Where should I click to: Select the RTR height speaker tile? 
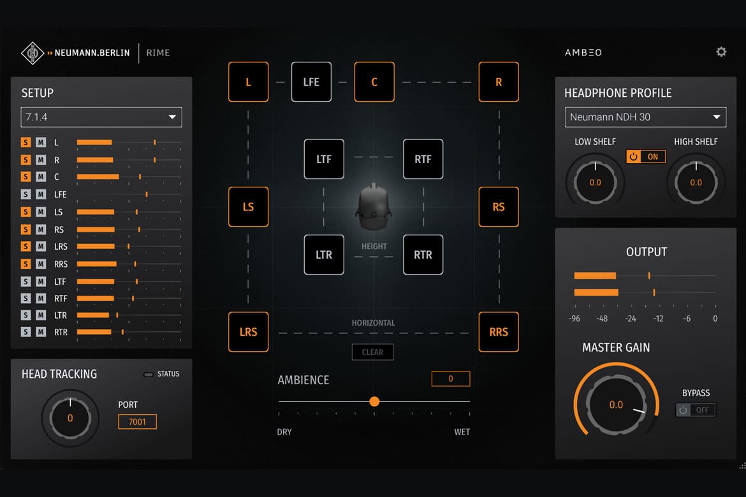(x=423, y=255)
